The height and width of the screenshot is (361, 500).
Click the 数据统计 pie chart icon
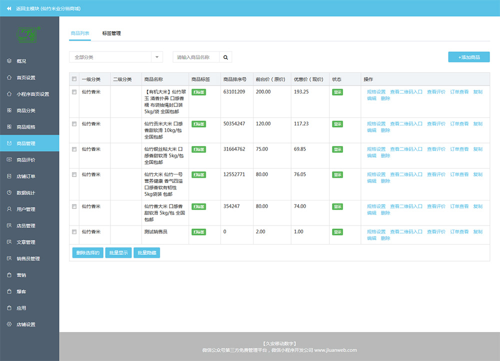(9, 192)
